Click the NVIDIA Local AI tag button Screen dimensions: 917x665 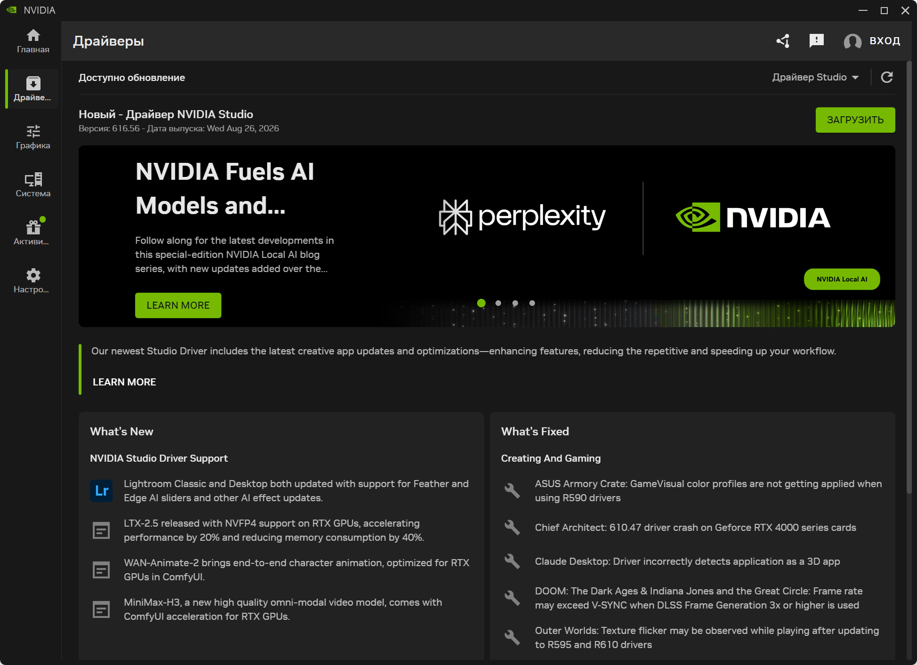pos(842,279)
